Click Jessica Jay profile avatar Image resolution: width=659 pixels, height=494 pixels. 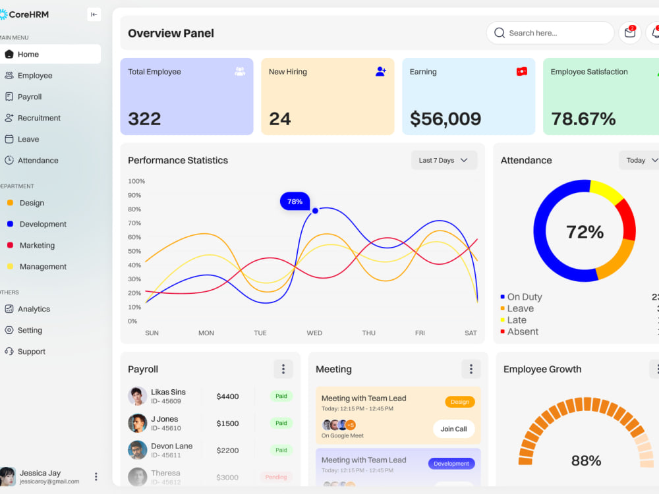(x=7, y=476)
